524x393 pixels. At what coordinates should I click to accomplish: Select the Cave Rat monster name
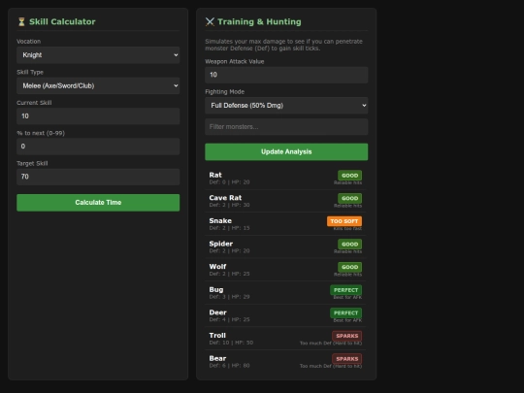pos(225,198)
